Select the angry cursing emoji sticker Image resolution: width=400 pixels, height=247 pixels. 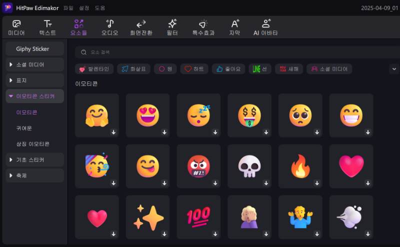coord(198,166)
